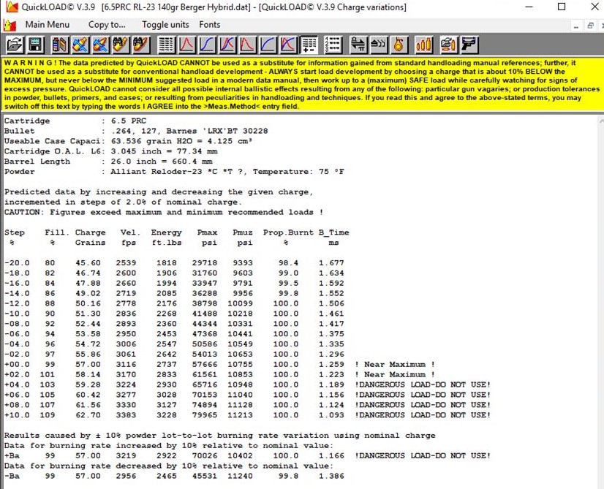This screenshot has width=604, height=489.
Task: Click velocity 3061 in the -02.0 row
Action: pos(126,354)
